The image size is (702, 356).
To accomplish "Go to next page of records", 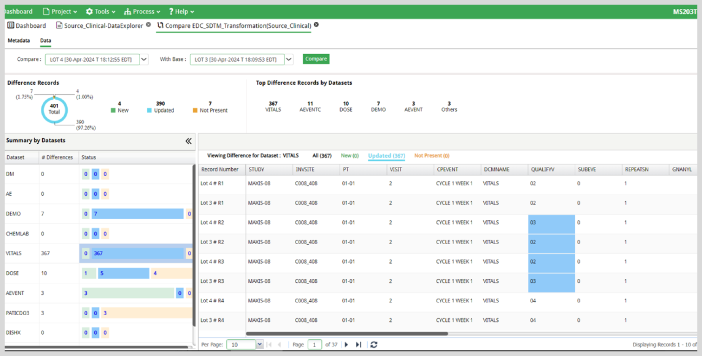I will pos(346,344).
